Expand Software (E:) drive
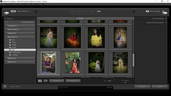The height and width of the screenshot is (96, 171). tap(6, 33)
